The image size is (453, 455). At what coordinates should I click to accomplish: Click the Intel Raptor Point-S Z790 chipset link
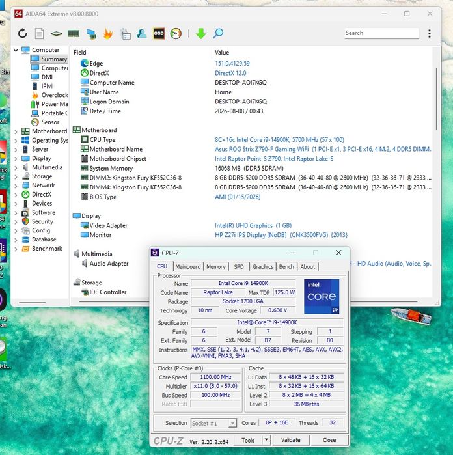pyautogui.click(x=274, y=159)
